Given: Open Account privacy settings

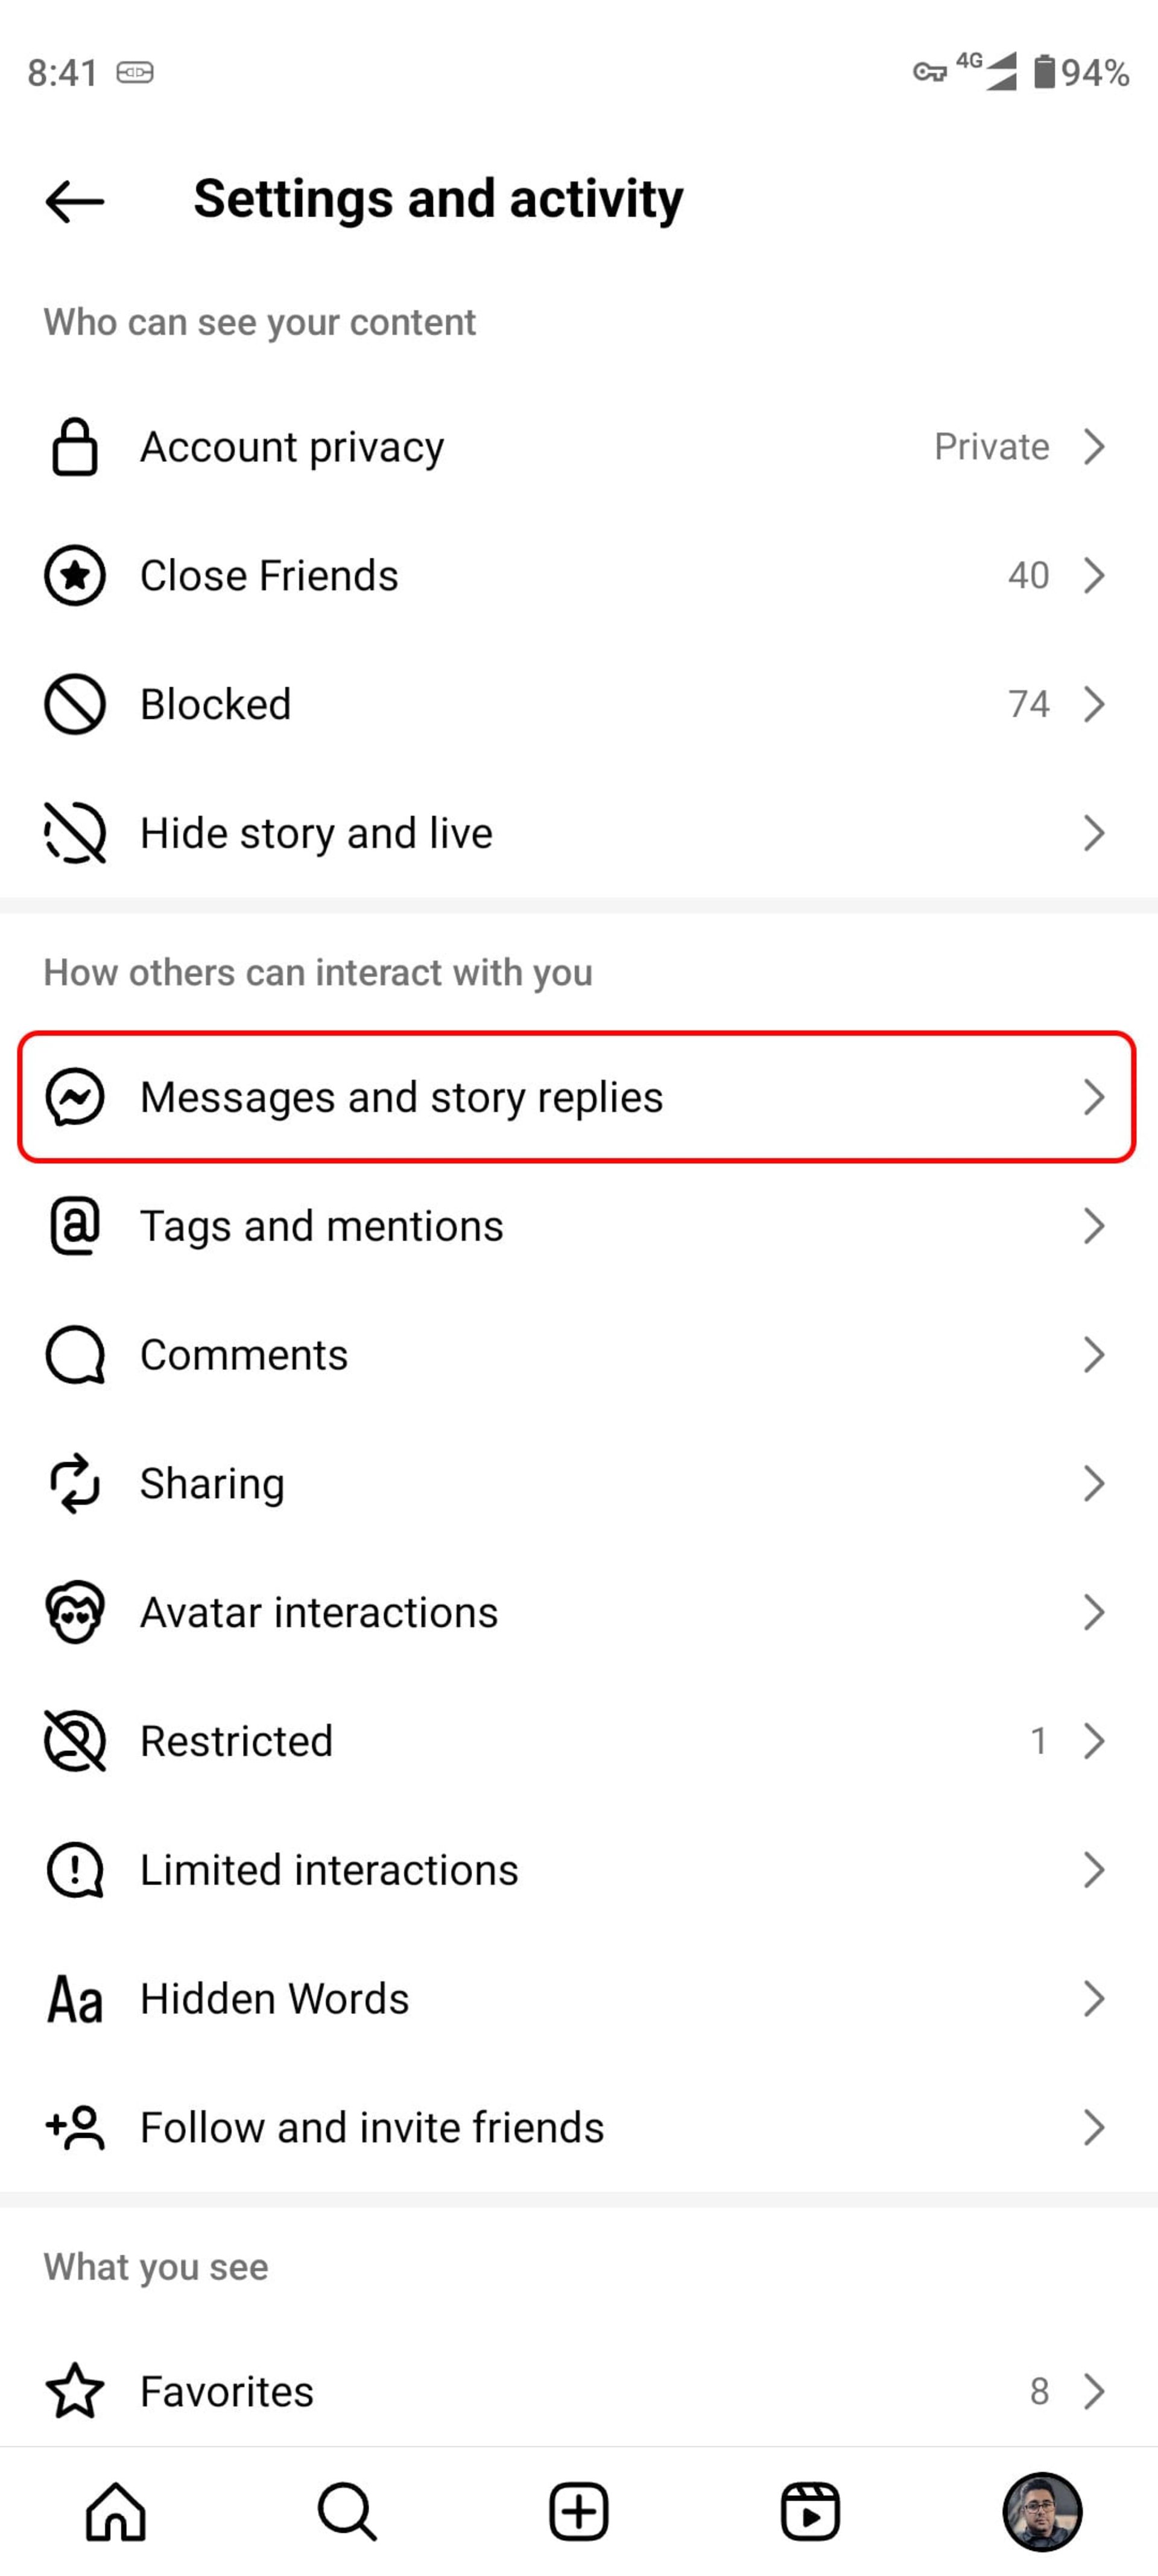Looking at the screenshot, I should click(579, 445).
